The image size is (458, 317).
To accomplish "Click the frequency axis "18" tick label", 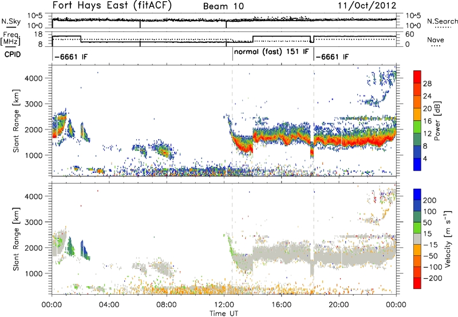I will pyautogui.click(x=38, y=34).
